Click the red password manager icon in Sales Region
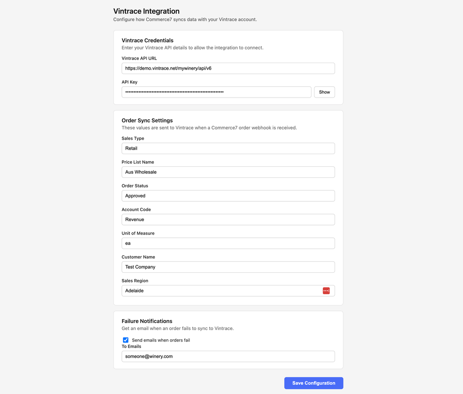This screenshot has width=463, height=394. coord(326,291)
